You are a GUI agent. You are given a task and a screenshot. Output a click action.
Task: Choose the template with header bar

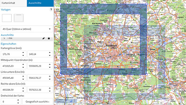[19, 18]
